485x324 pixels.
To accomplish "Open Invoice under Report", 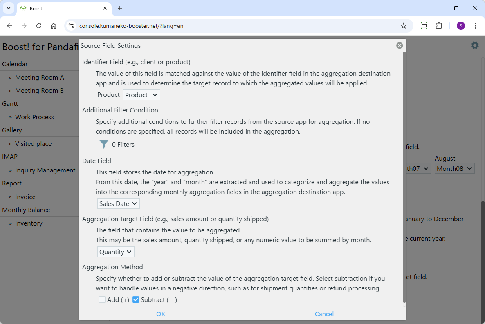I will 25,197.
